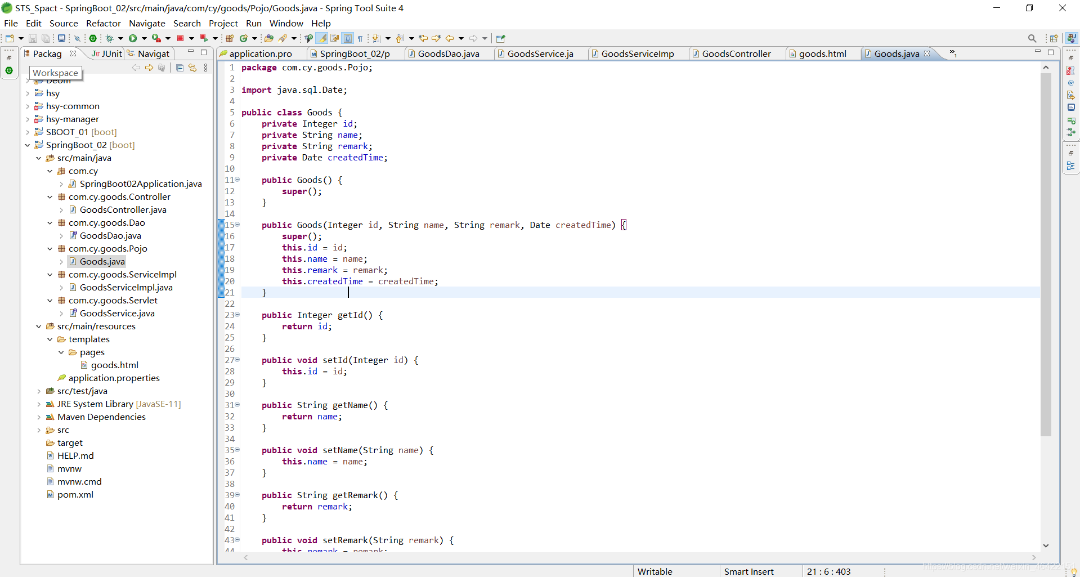Toggle Block Selection Mode icon
Image resolution: width=1080 pixels, height=577 pixels.
click(x=348, y=38)
